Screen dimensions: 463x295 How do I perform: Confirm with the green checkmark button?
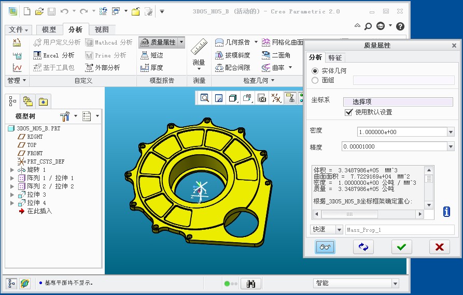click(401, 247)
